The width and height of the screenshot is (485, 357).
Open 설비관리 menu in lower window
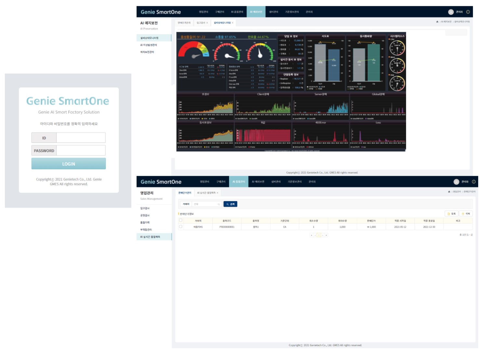click(x=276, y=182)
